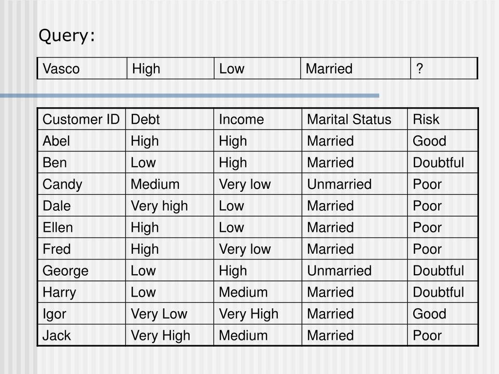The height and width of the screenshot is (374, 499).
Task: Select the Risk column header
Action: (x=442, y=119)
